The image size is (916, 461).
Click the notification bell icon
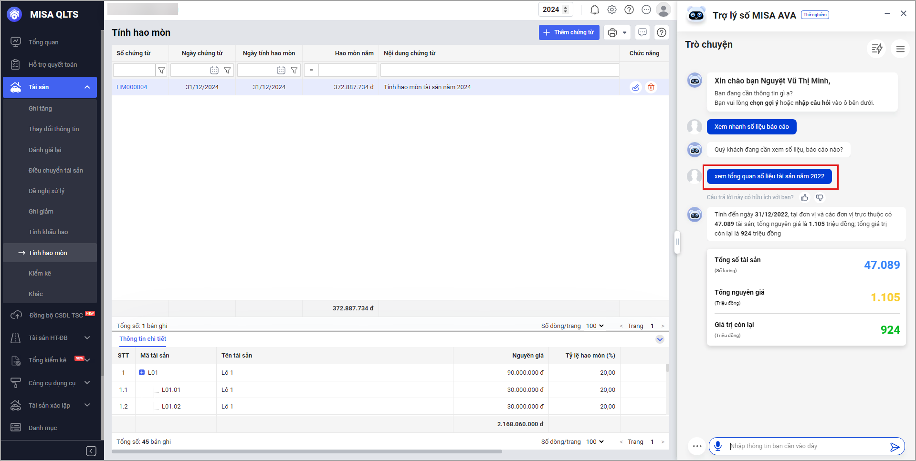pos(594,10)
